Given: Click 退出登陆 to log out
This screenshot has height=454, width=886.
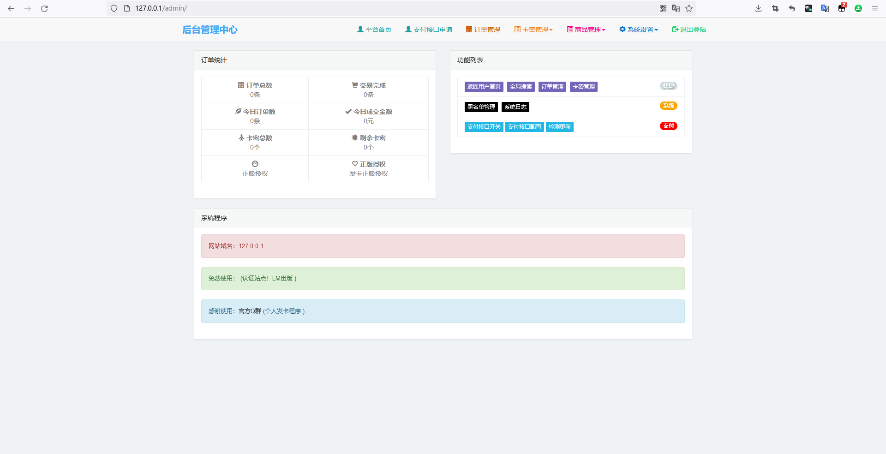Looking at the screenshot, I should 689,30.
